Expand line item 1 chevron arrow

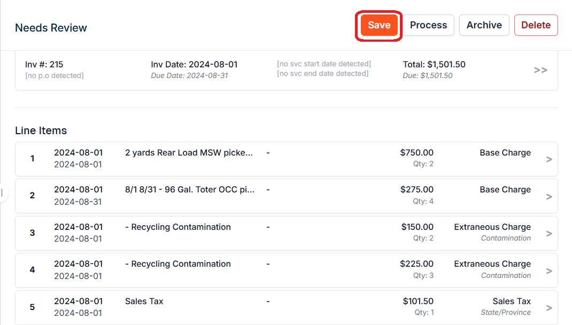[x=548, y=159]
